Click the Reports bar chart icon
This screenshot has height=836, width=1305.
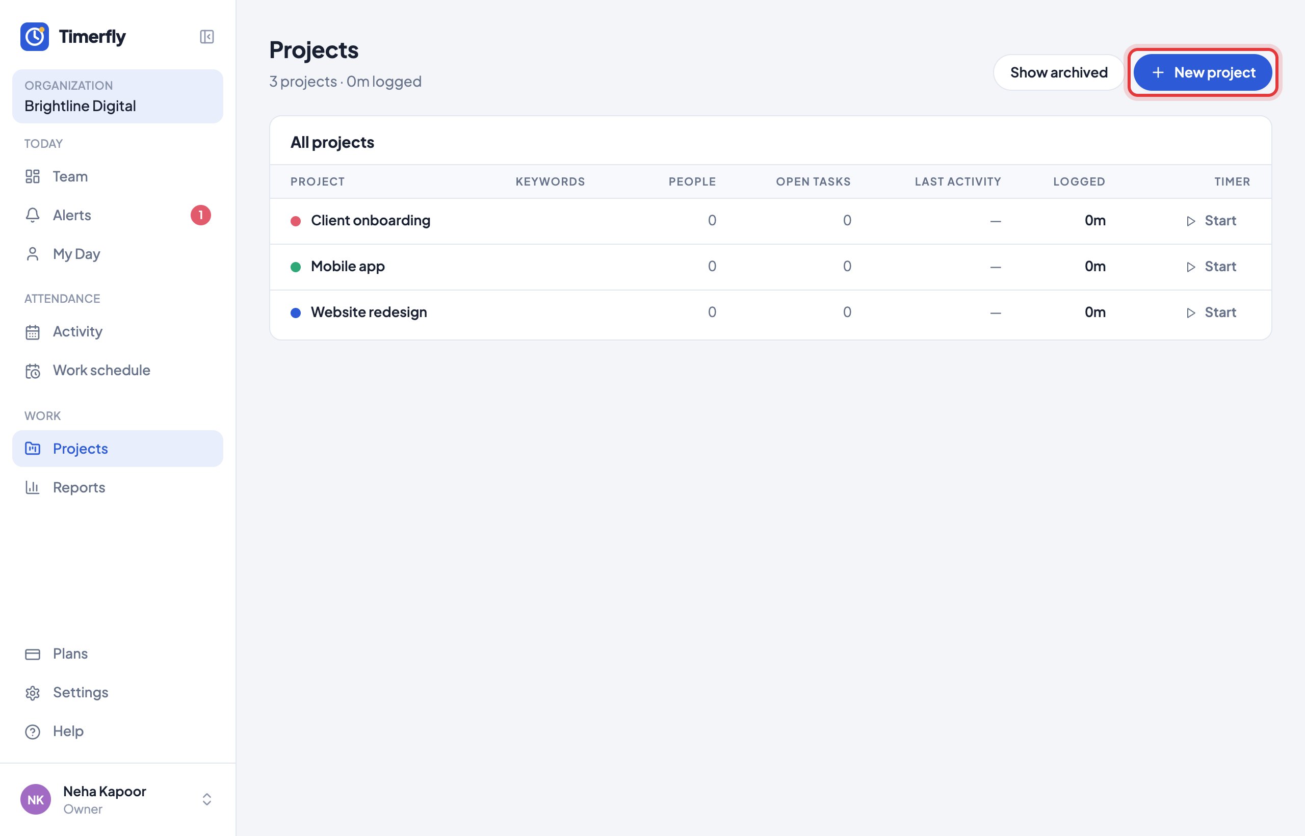33,487
